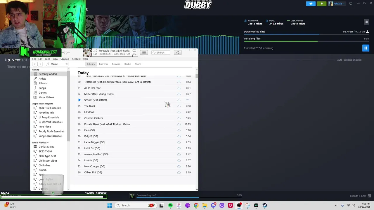The width and height of the screenshot is (374, 210).
Task: Open Google Chrome from the taskbar
Action: tap(196, 205)
